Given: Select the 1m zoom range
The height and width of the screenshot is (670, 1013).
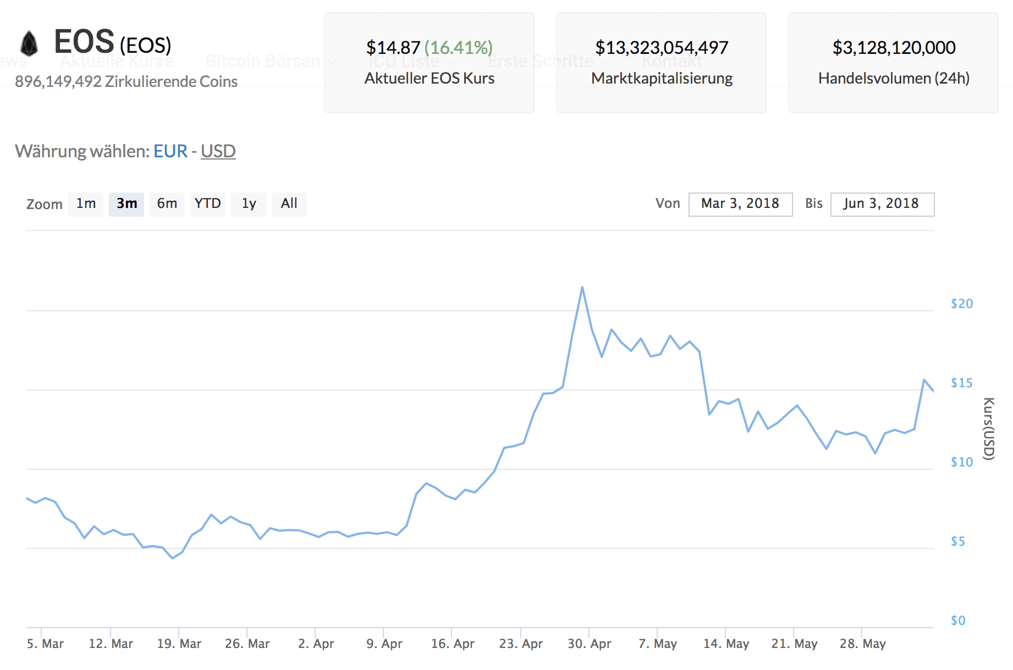Looking at the screenshot, I should pos(86,204).
